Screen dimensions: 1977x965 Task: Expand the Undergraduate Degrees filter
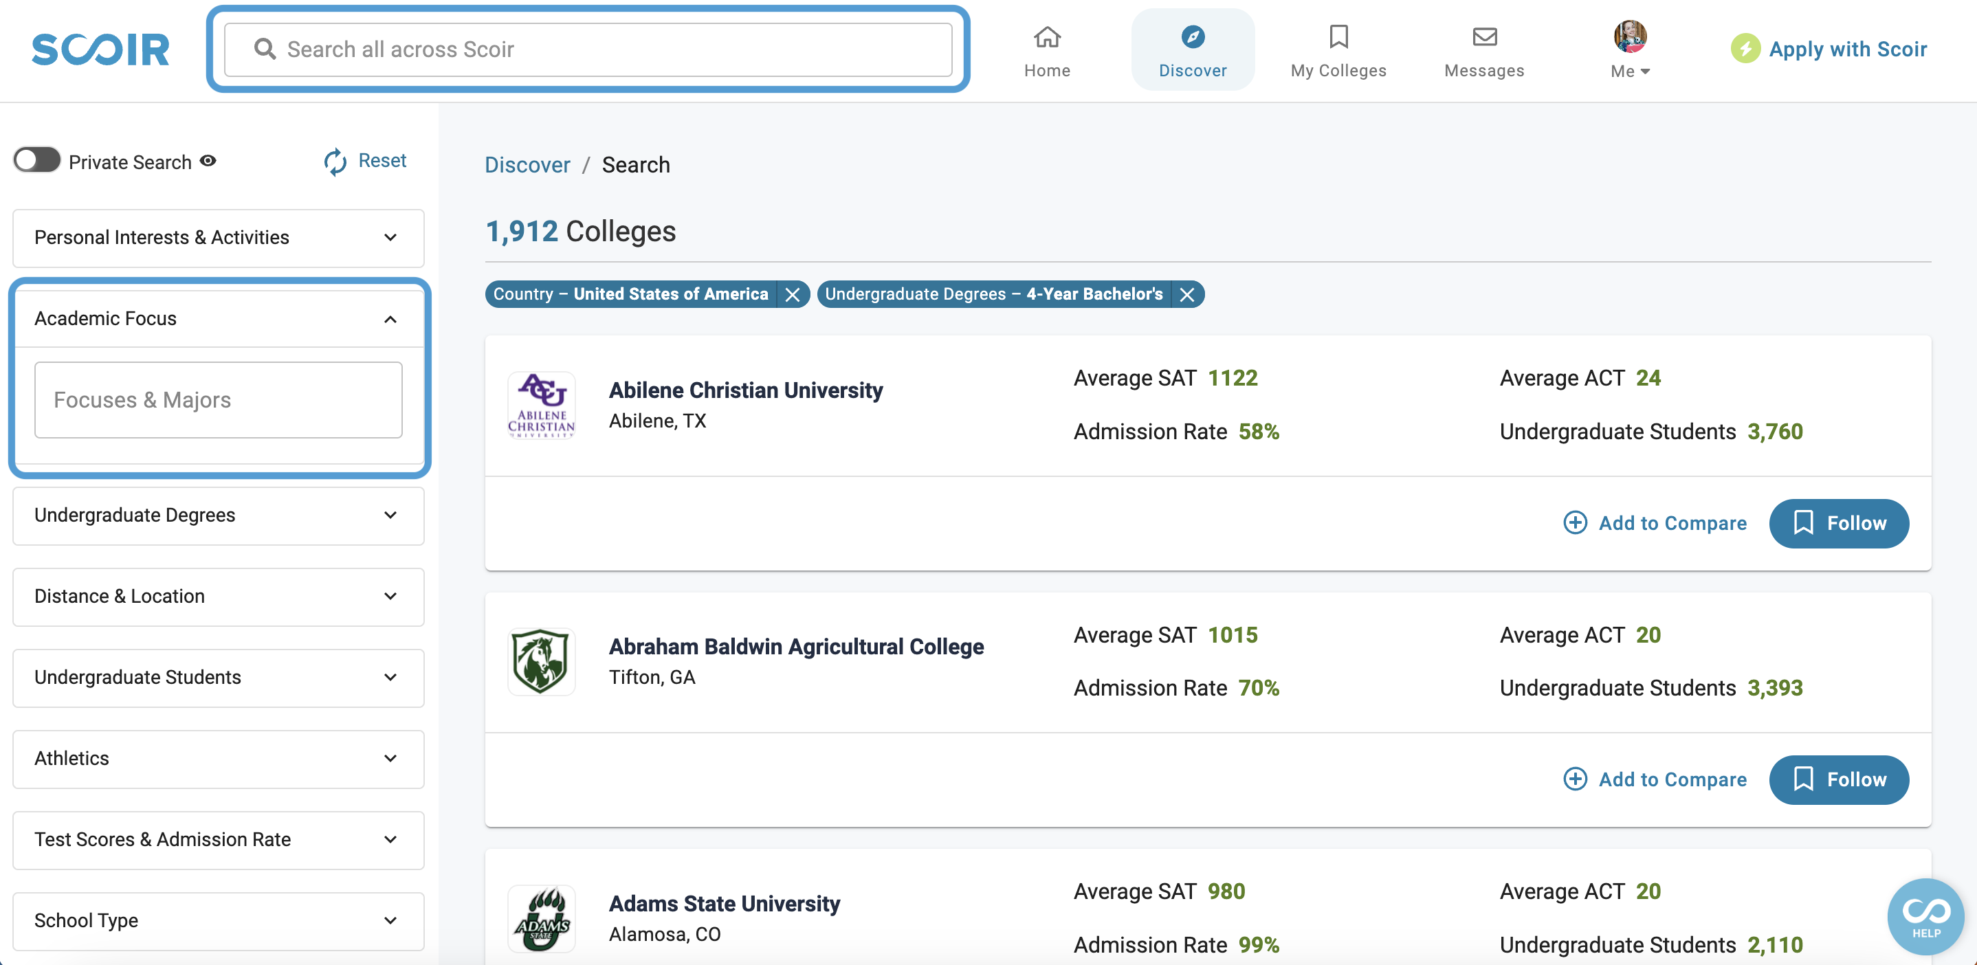[219, 515]
